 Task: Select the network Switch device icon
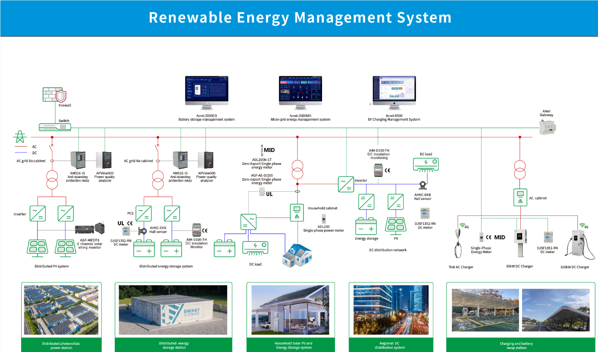(55, 127)
